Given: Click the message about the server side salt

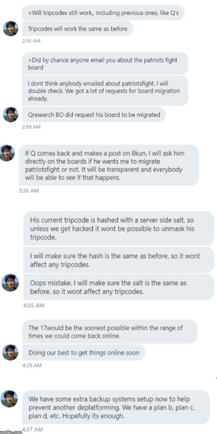Looking at the screenshot, I should tap(119, 229).
